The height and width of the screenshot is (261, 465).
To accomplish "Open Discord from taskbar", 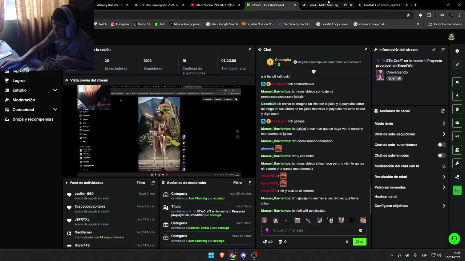I will (x=243, y=255).
